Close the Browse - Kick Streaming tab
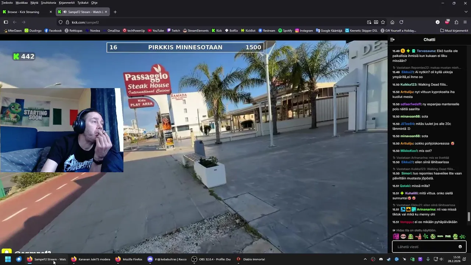This screenshot has height=265, width=471. click(51, 12)
